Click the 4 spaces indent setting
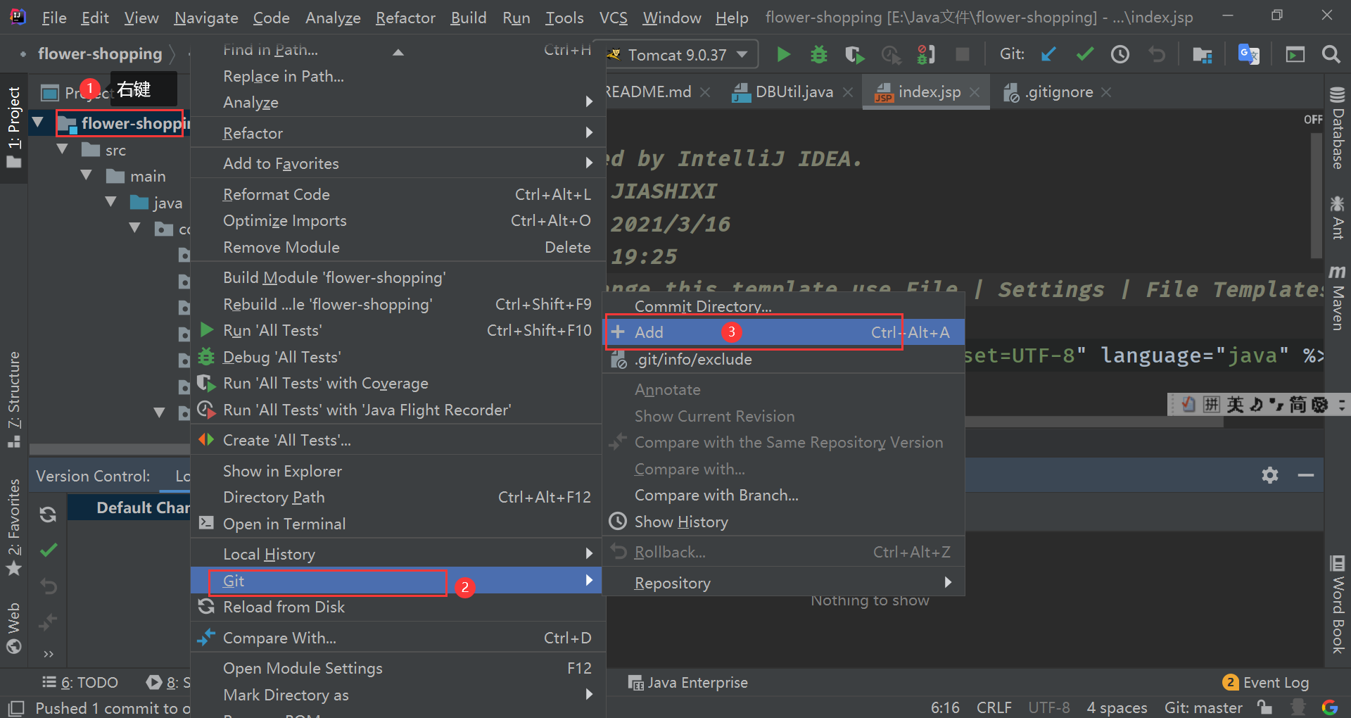 1117,707
